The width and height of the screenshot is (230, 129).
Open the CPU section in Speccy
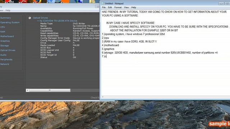coord(3,27)
